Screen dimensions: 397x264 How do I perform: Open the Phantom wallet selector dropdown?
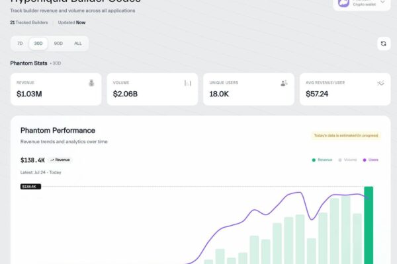362,3
